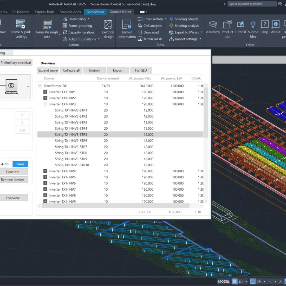This screenshot has width=286, height=286.
Task: Switch to Auto generation mode
Action: coord(5,164)
